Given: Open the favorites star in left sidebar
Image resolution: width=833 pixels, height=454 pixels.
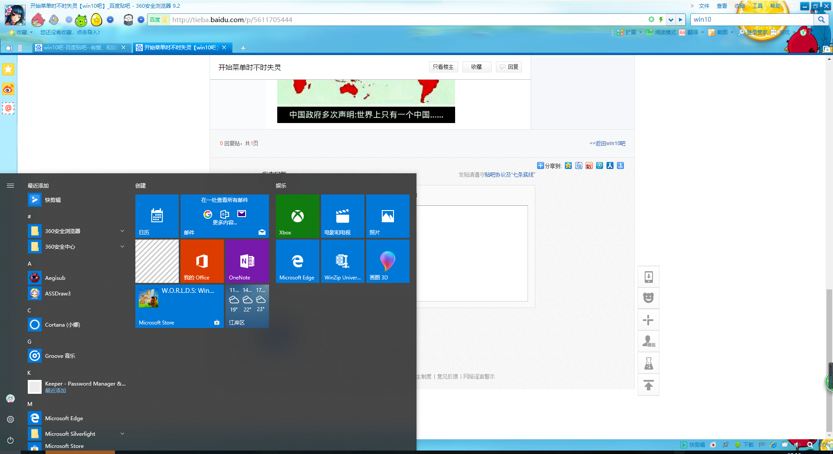Looking at the screenshot, I should coord(8,69).
